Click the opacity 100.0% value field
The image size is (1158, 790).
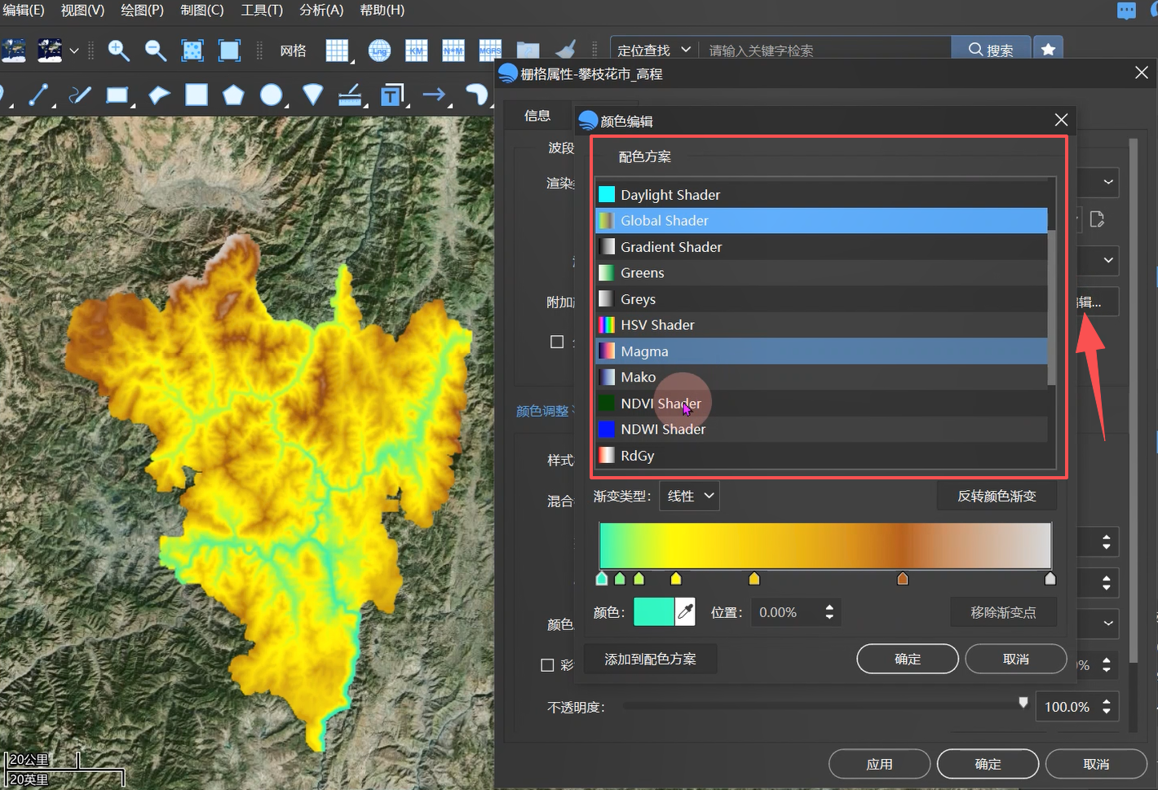(1067, 707)
